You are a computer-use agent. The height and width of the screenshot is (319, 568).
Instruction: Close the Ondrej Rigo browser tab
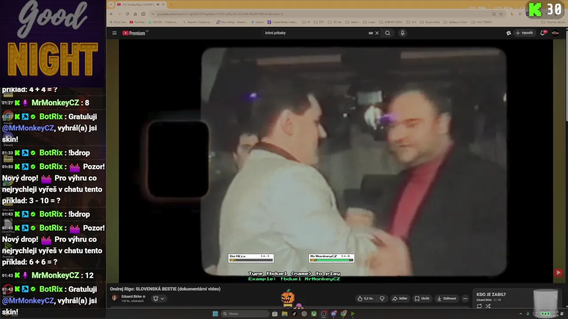pos(163,4)
